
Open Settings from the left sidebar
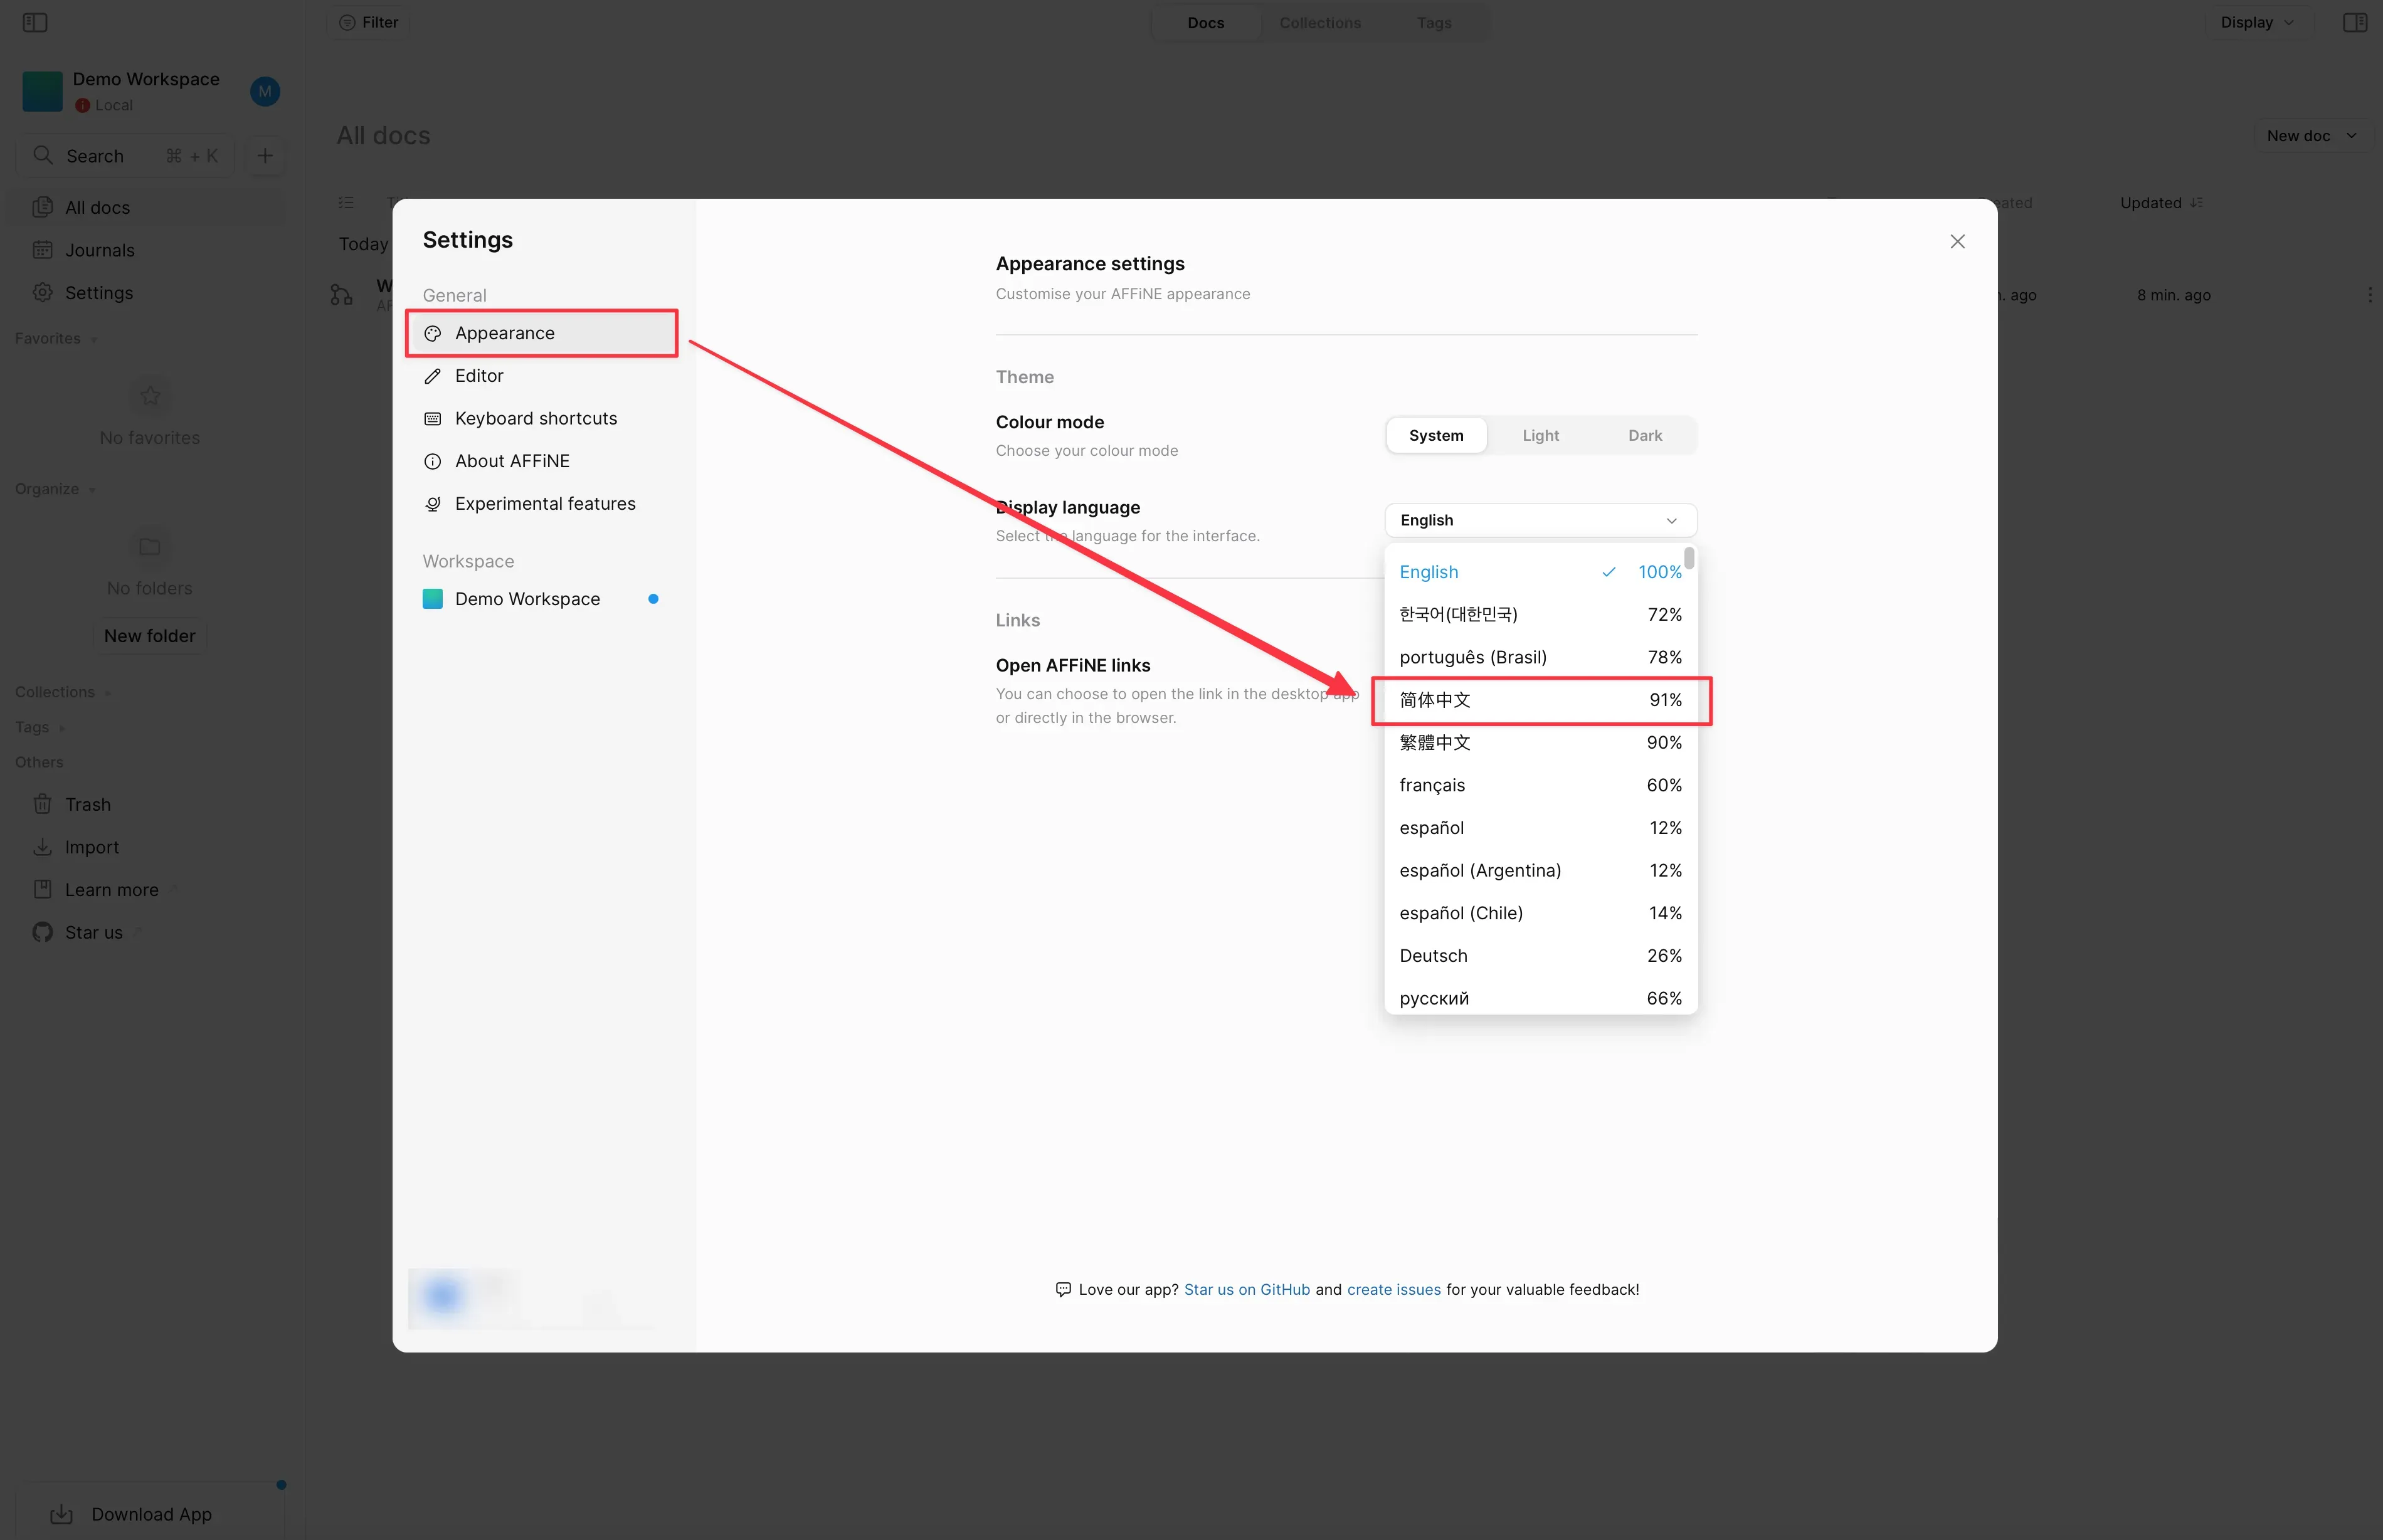pos(146,292)
